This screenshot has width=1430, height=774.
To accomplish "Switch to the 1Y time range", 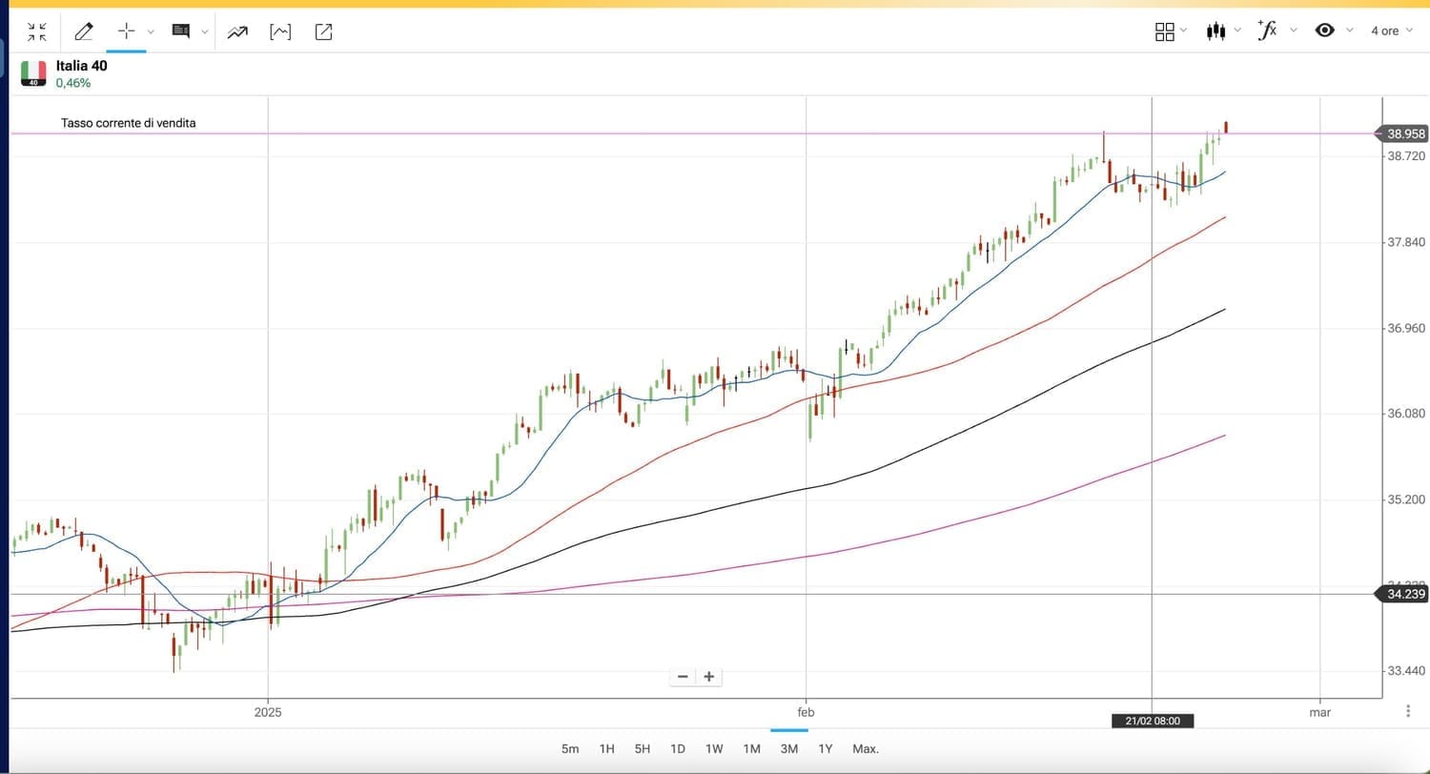I will coord(826,748).
